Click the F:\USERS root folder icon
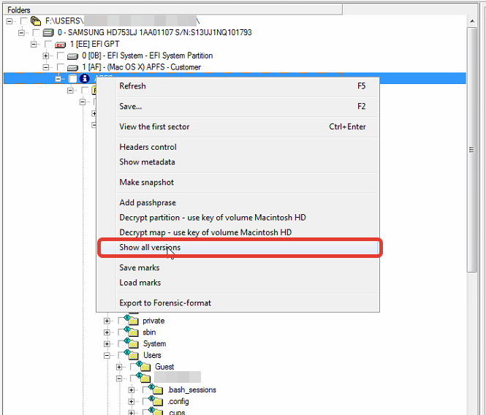 [36, 21]
